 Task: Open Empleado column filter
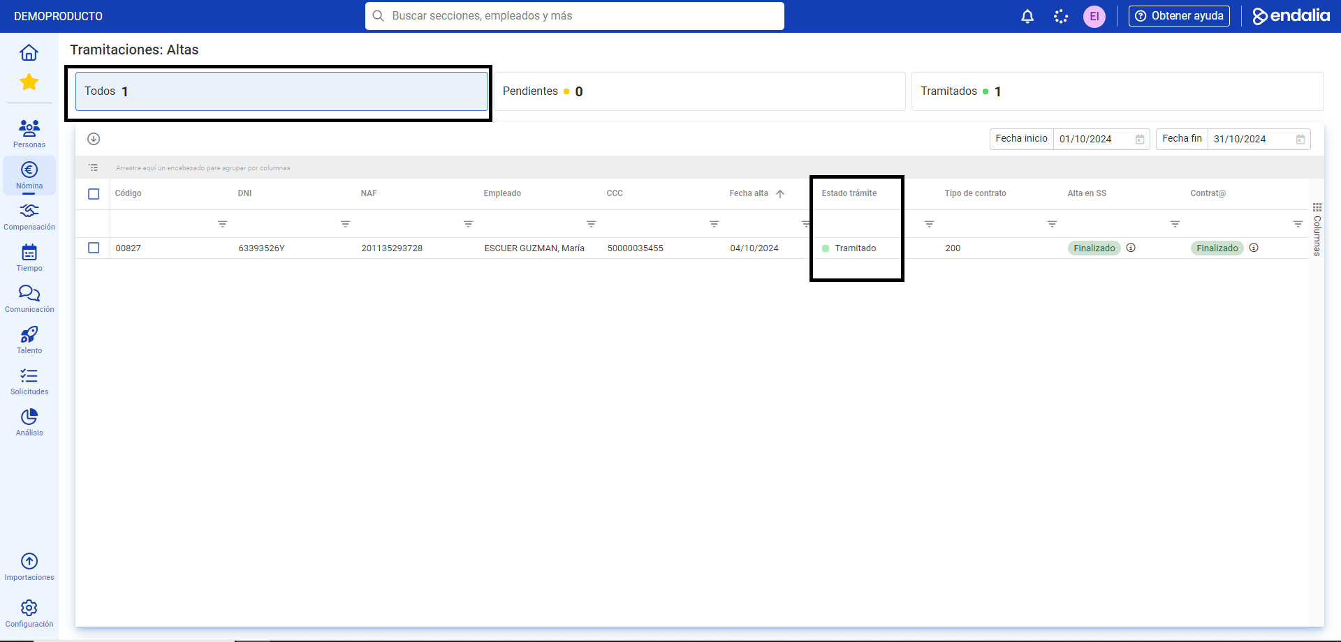click(591, 224)
